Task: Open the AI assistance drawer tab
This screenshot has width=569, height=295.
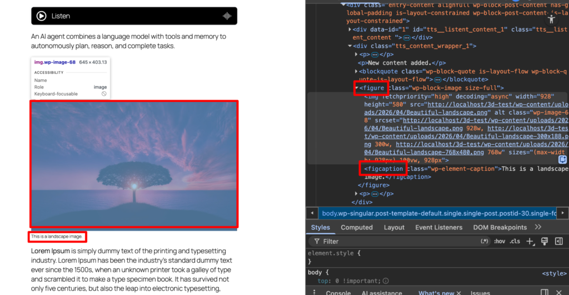Action: point(382,293)
